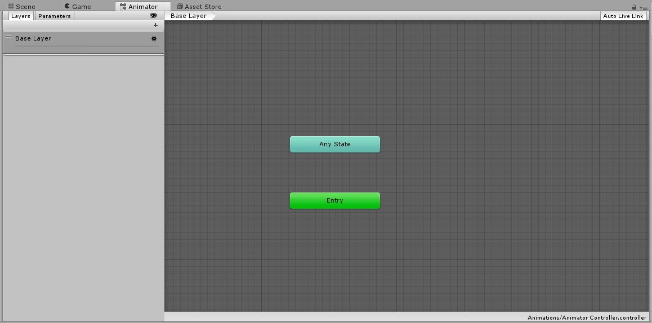
Task: Select the Any State node
Action: 334,144
